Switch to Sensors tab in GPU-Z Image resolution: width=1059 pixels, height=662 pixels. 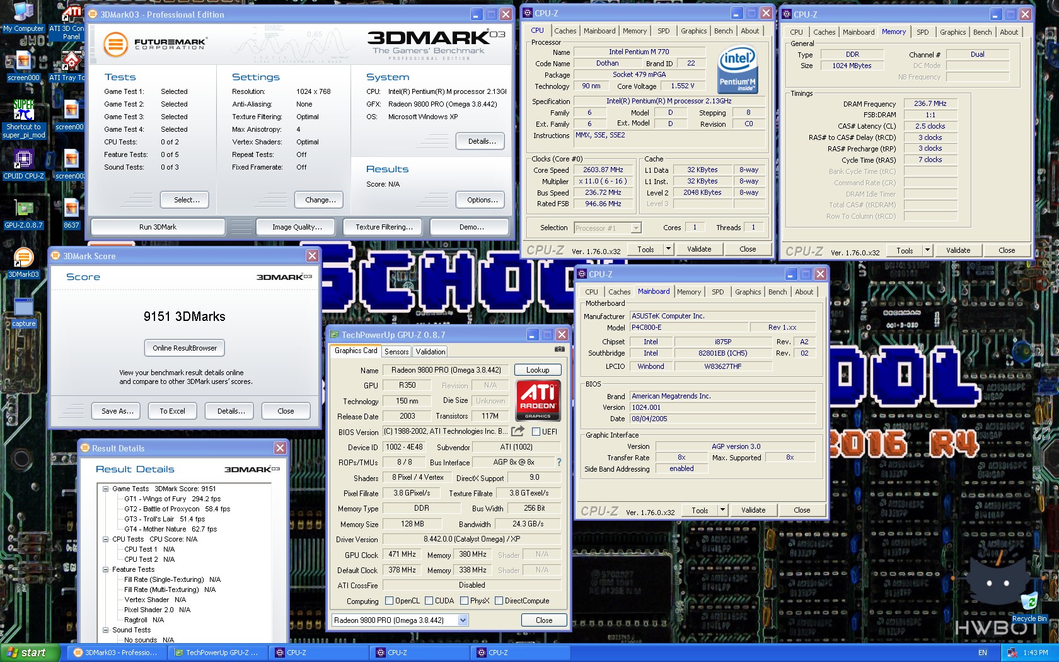[396, 352]
